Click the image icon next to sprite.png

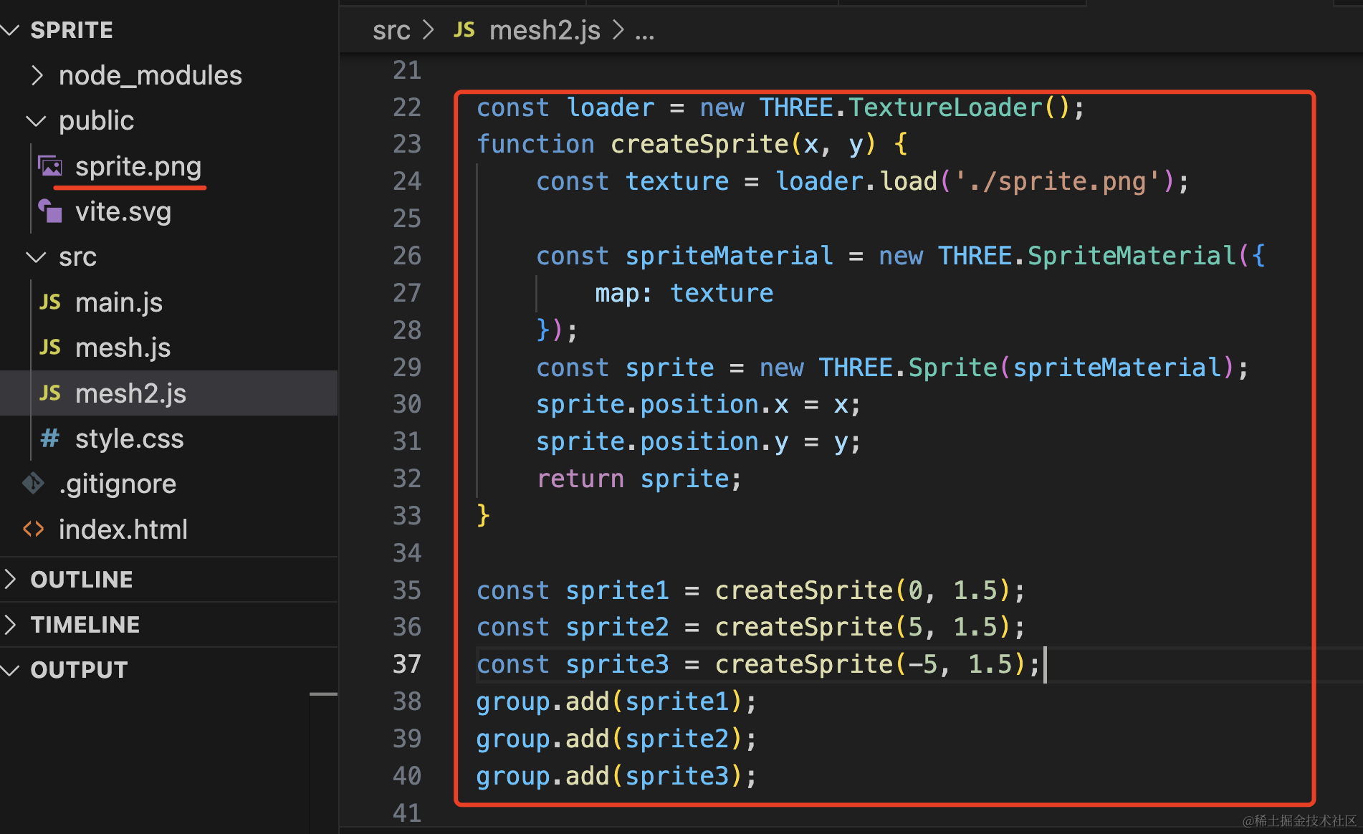coord(50,166)
